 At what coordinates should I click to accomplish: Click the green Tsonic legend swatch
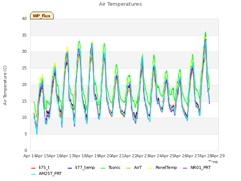pos(103,168)
